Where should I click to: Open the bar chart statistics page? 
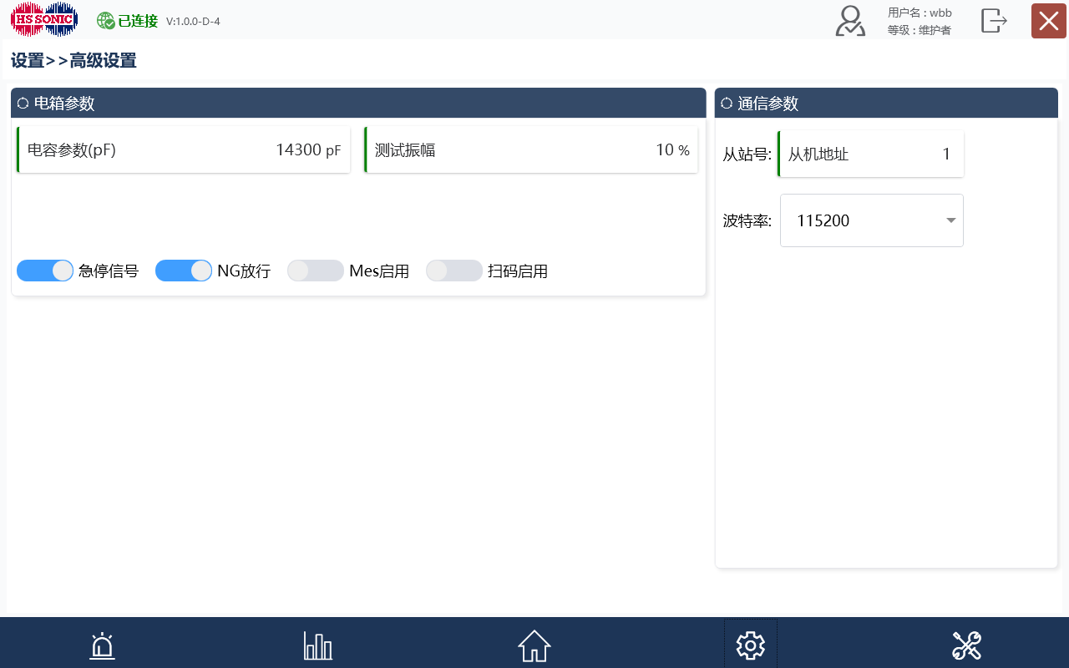(317, 645)
